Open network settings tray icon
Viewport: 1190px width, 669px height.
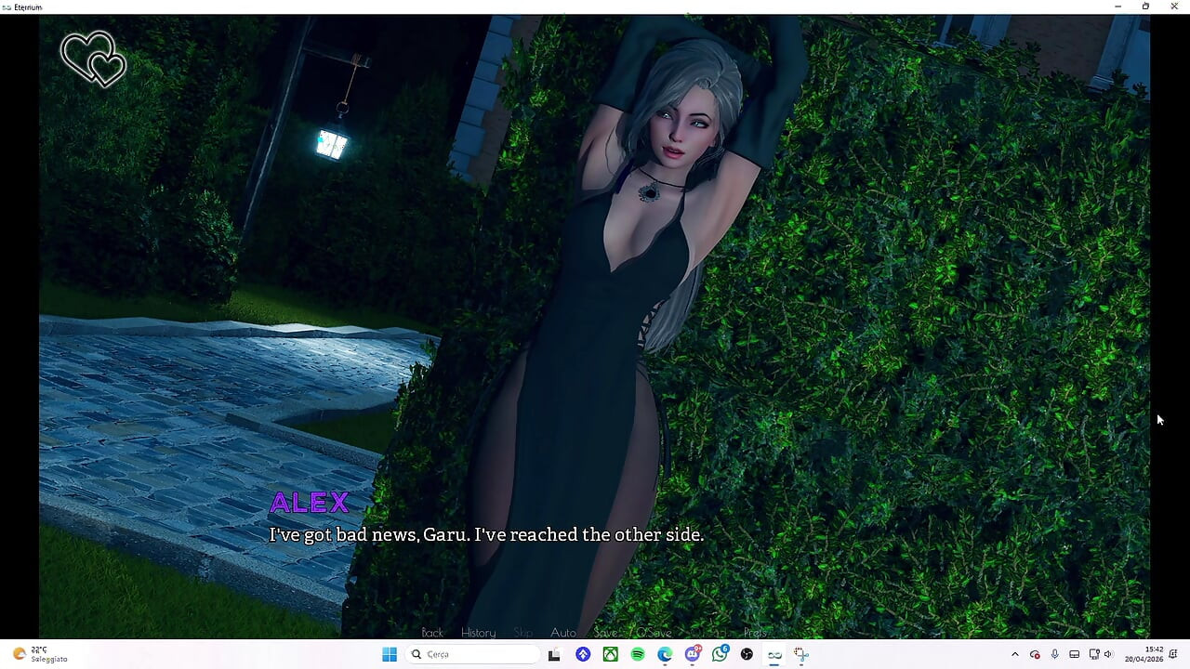1093,654
